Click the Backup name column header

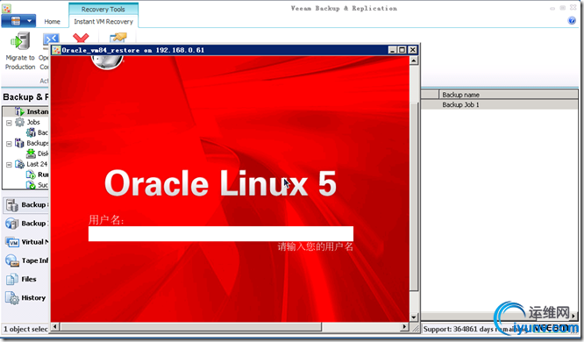(x=508, y=95)
